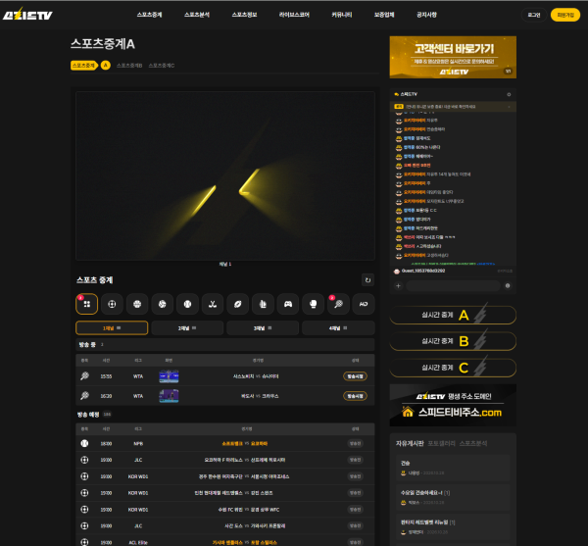Screen dimensions: 588x546
Task: Click the 고객센터 바로가기 banner
Action: (453, 58)
